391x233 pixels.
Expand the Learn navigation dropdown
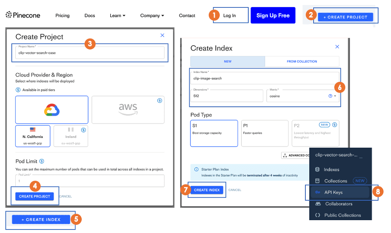coord(117,16)
